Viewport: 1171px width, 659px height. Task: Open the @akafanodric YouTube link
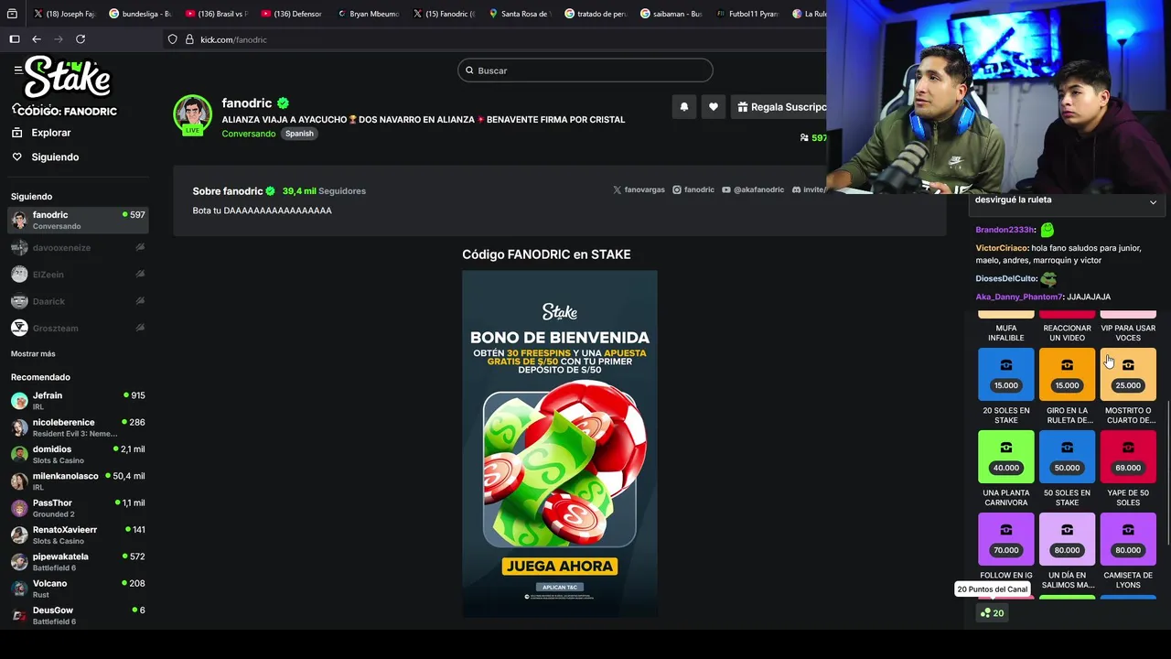click(x=753, y=189)
